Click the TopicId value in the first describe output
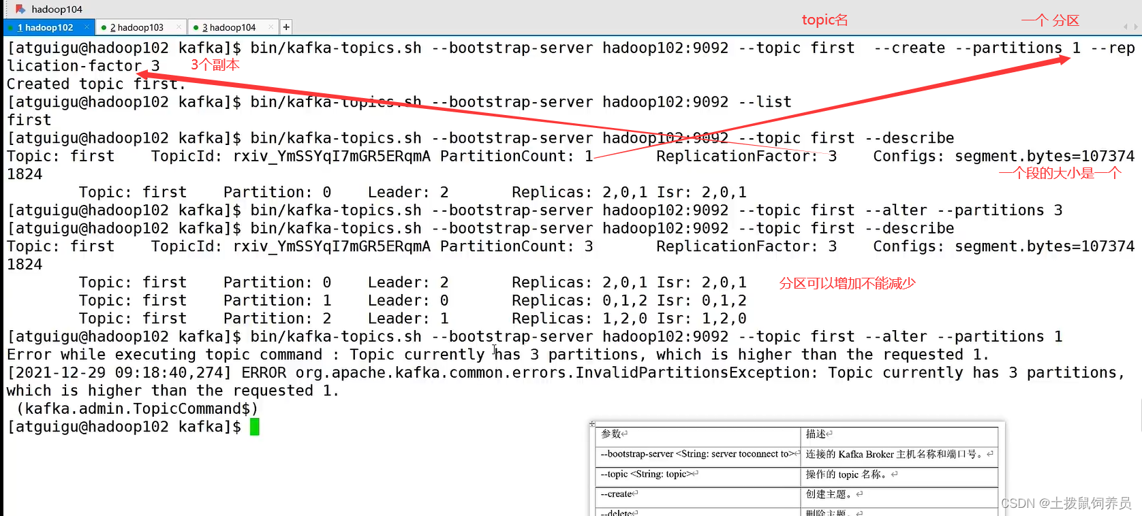Image resolution: width=1142 pixels, height=516 pixels. (x=332, y=156)
